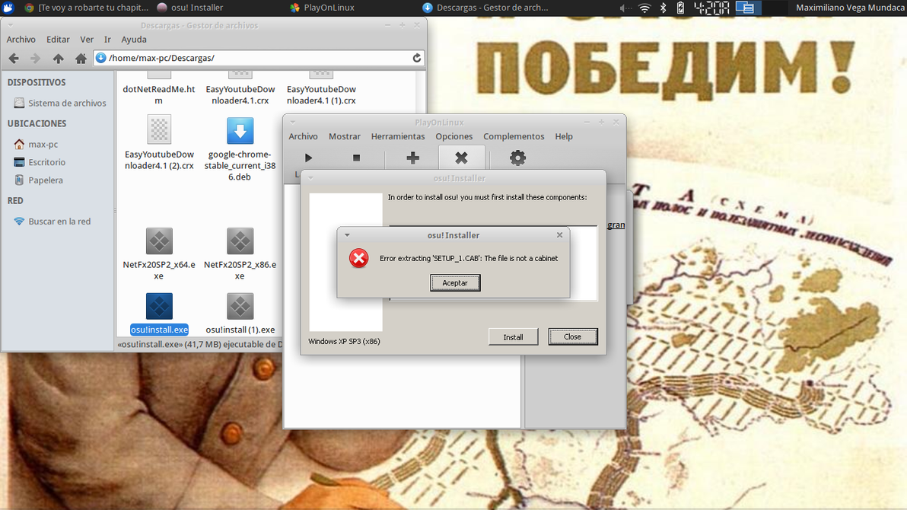Open the Ir menu in file manager

click(107, 40)
